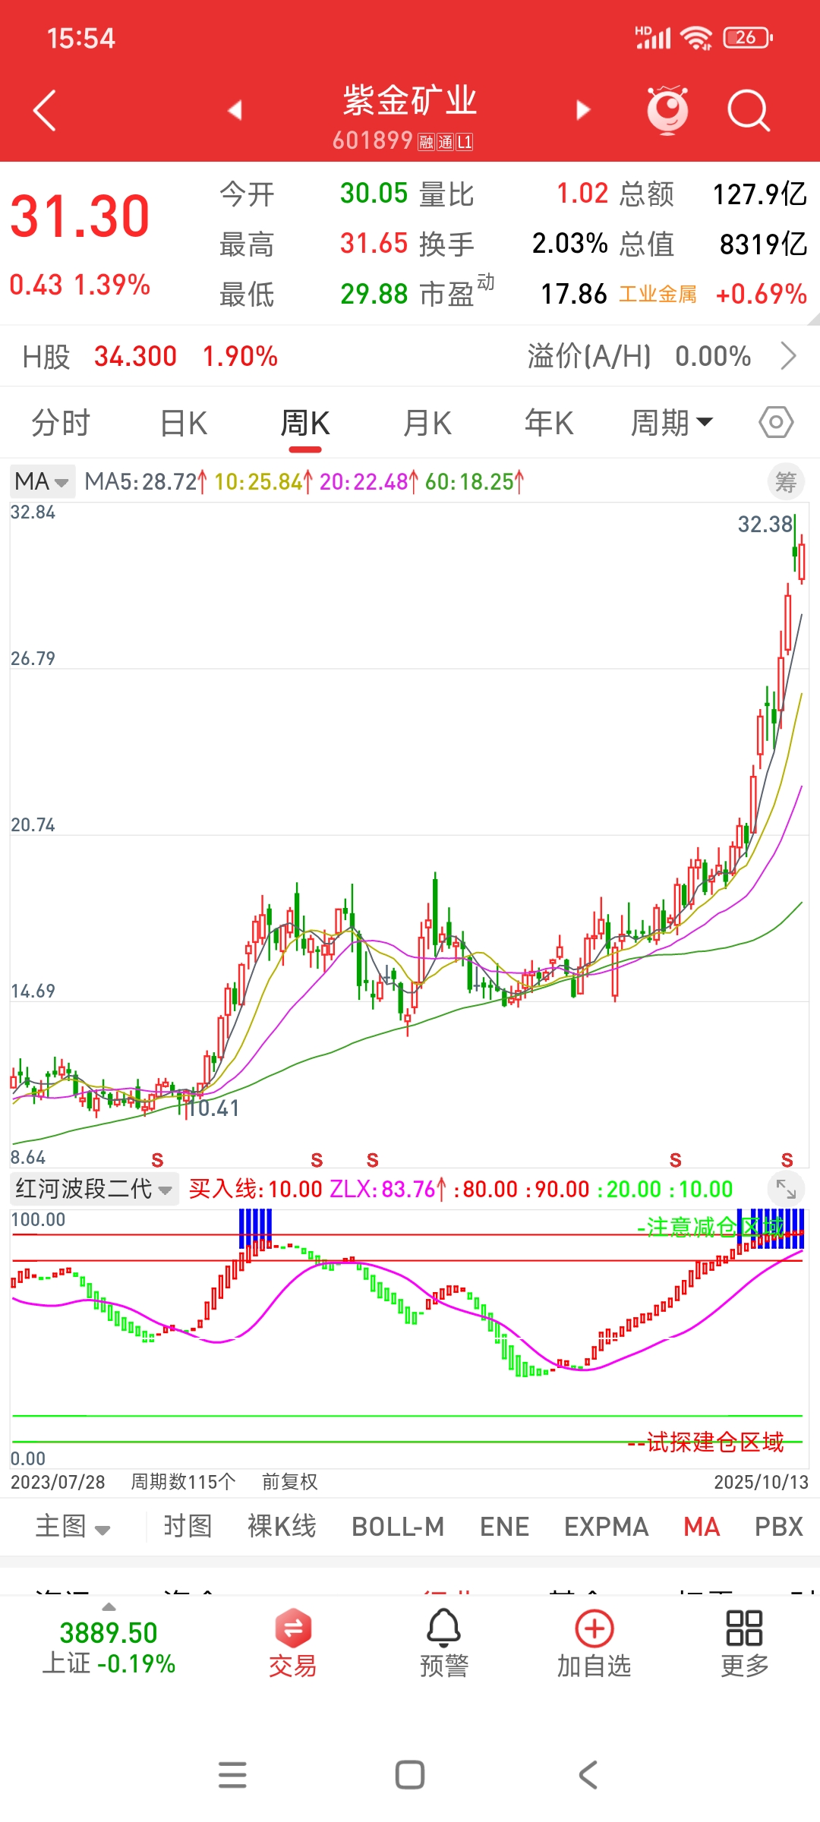Tap the back arrow in header

click(45, 111)
